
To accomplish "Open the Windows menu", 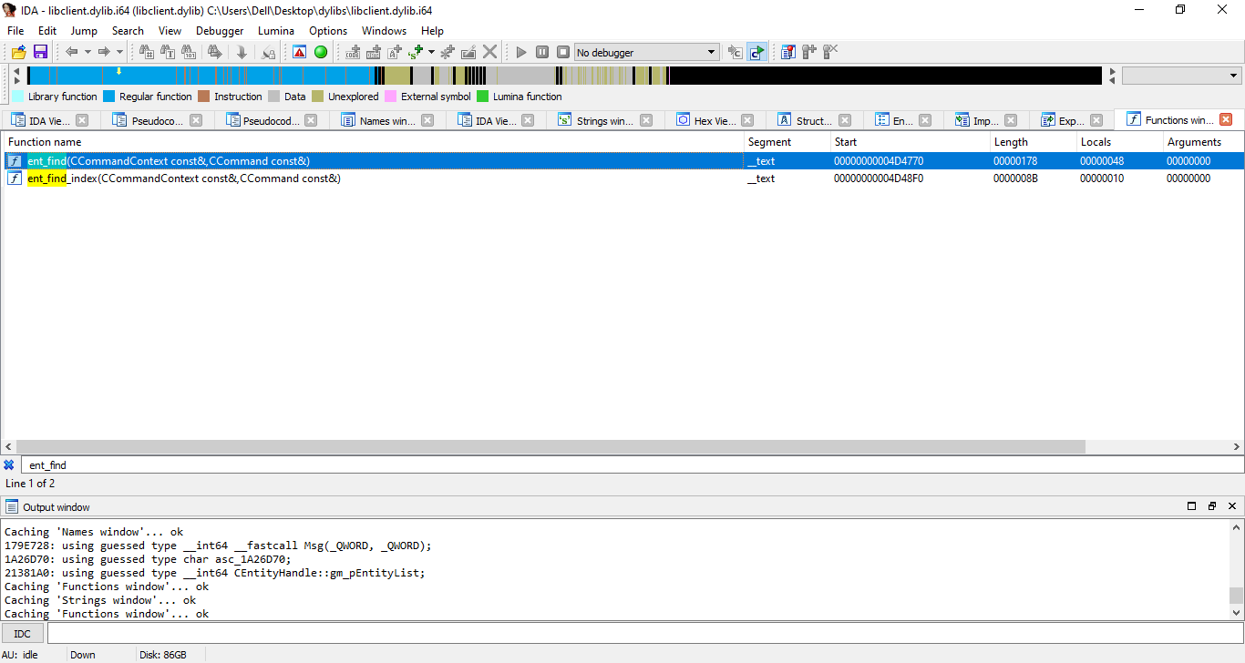I will pyautogui.click(x=385, y=30).
